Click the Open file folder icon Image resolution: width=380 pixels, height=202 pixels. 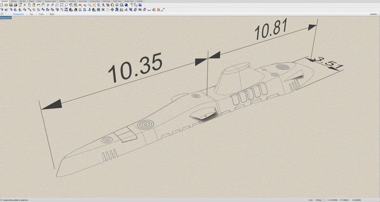click(x=6, y=5)
